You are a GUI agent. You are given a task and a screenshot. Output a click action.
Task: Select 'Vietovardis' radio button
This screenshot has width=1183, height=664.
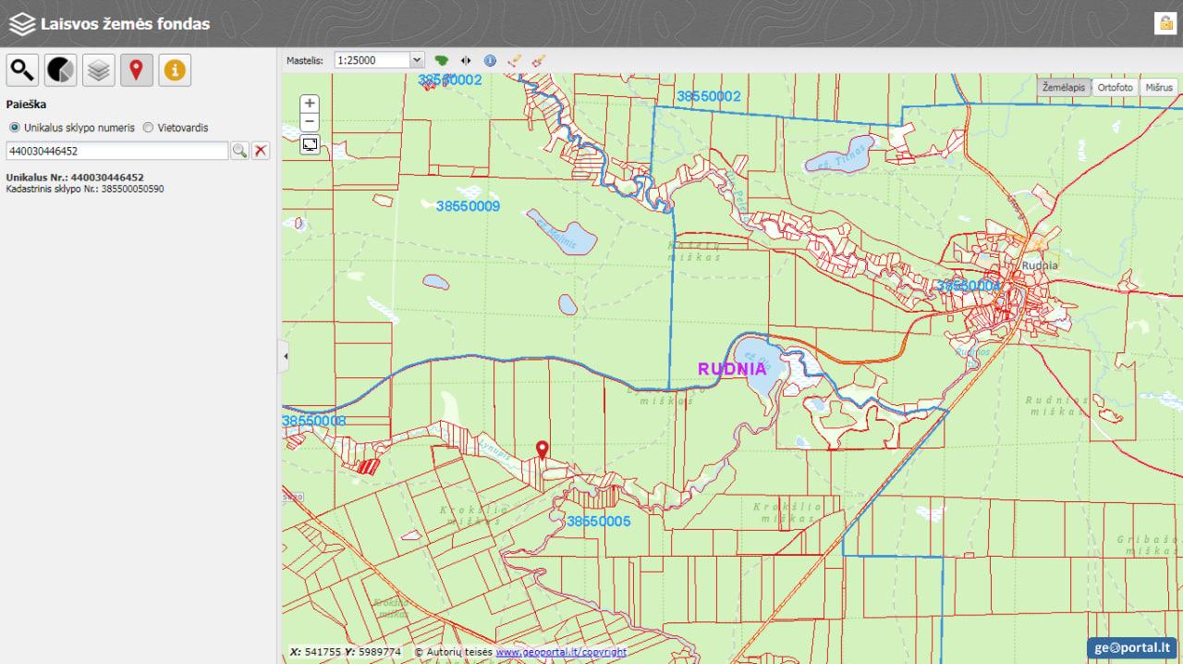tap(148, 128)
